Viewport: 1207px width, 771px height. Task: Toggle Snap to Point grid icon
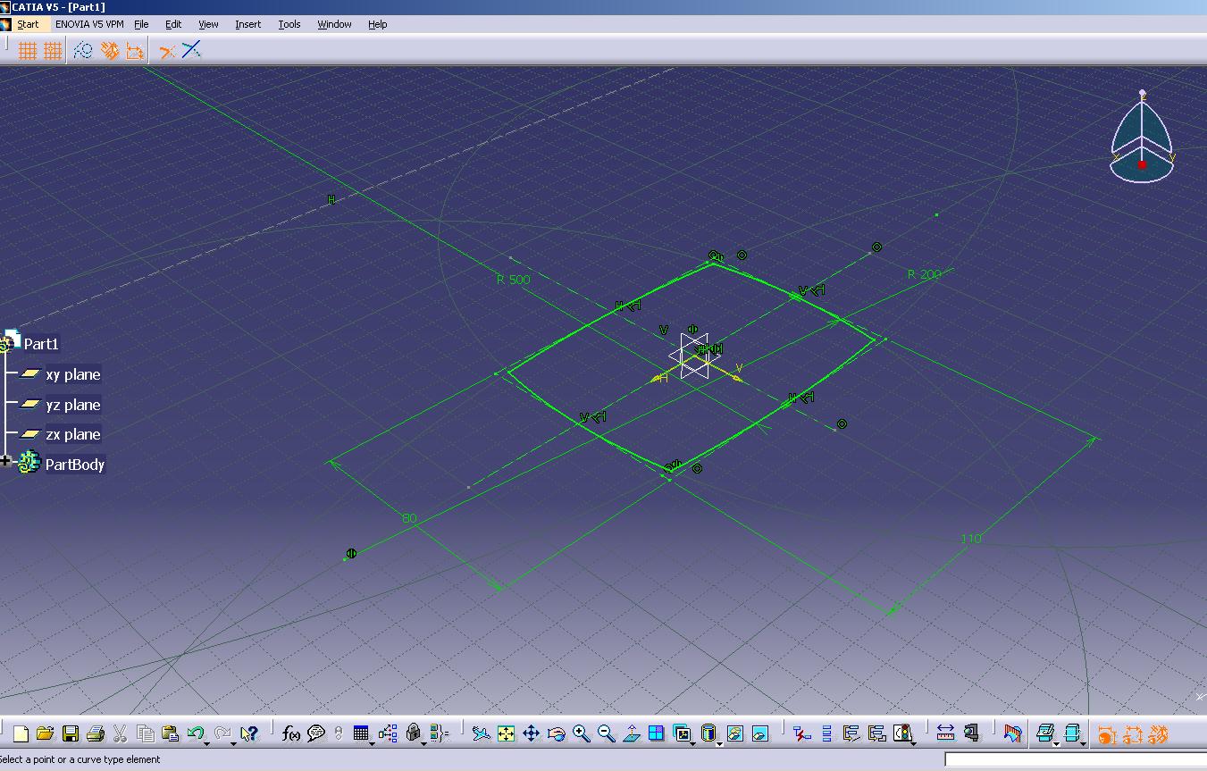point(53,51)
